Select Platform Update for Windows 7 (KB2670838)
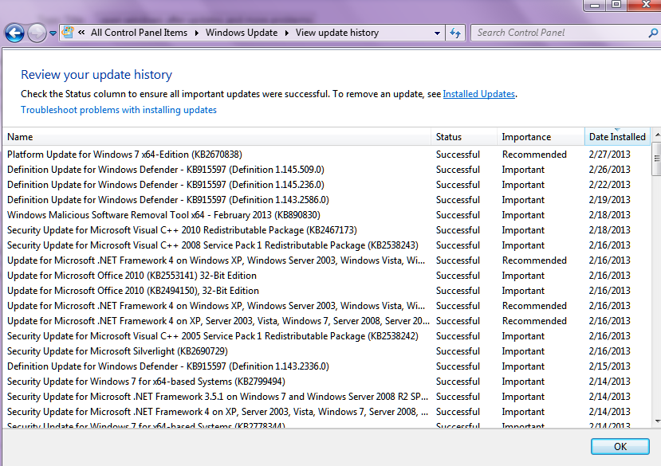This screenshot has height=466, width=661. (326, 155)
